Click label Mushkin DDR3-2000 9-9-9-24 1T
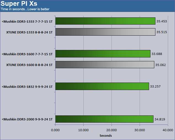Image resolution: width=175 pixels, height=140 pixels. (x=27, y=119)
